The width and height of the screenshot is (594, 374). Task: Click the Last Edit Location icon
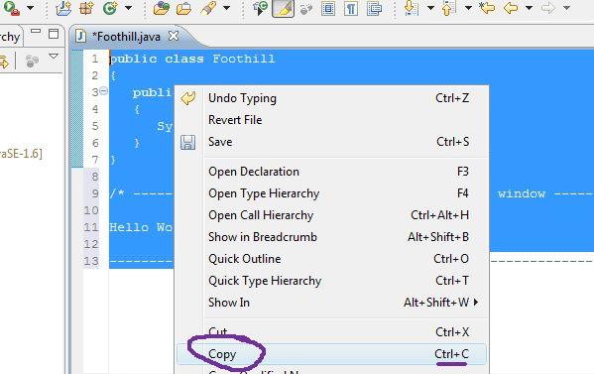click(487, 8)
